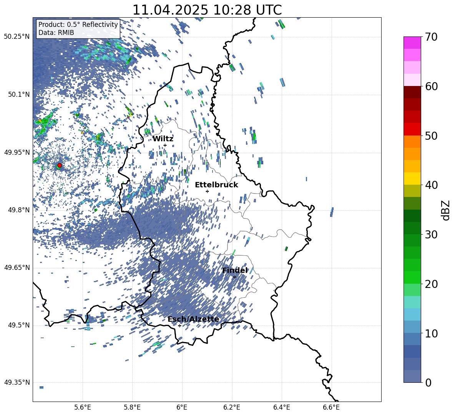Click the 'Product: 0.5° Reflectivity' text

pos(78,25)
